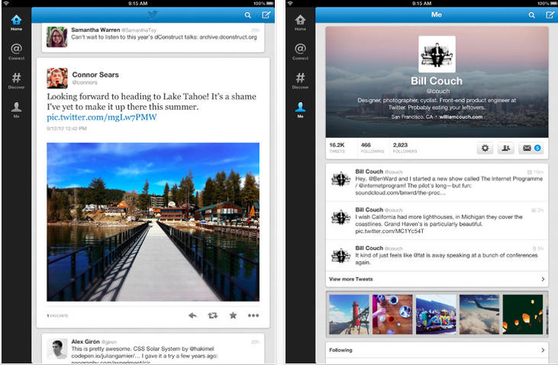Viewport: 558px width, 365px height.
Task: Click battery indicator in left status bar
Action: point(270,3)
